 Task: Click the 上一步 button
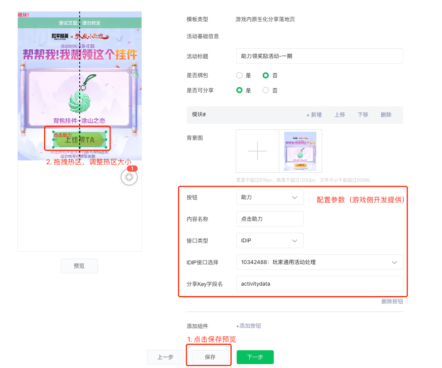point(165,357)
